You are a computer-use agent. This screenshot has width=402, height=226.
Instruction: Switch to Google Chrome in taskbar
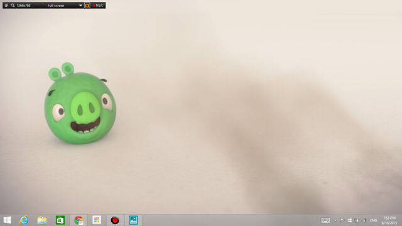tap(79, 220)
